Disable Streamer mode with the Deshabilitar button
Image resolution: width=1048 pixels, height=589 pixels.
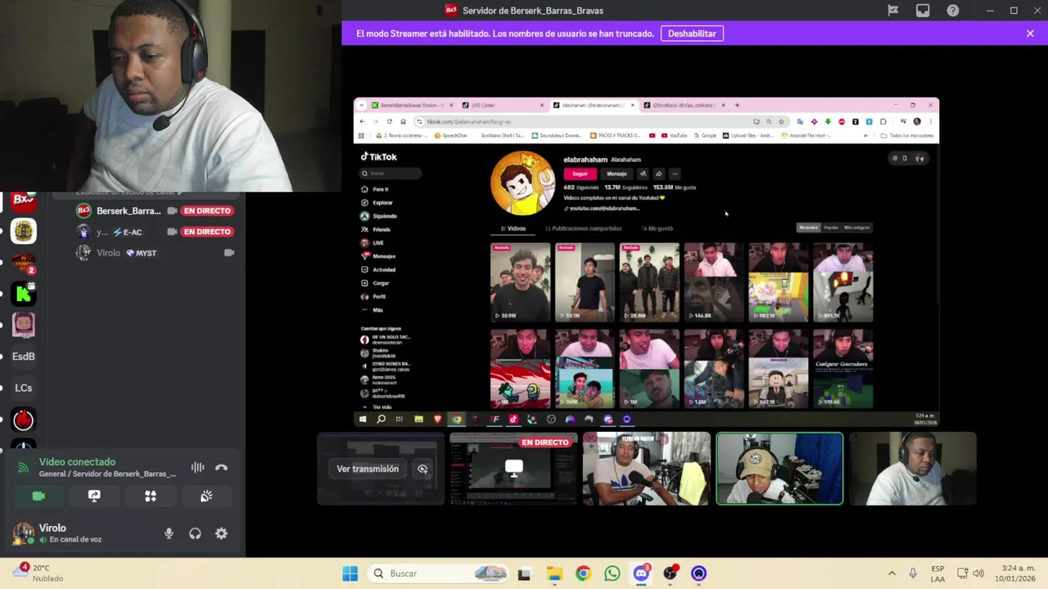point(692,34)
